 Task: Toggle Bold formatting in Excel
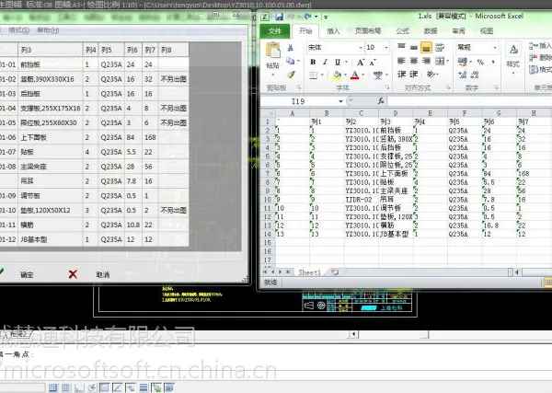[x=313, y=62]
